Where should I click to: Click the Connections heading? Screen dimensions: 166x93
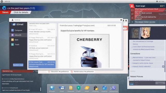[135, 53]
